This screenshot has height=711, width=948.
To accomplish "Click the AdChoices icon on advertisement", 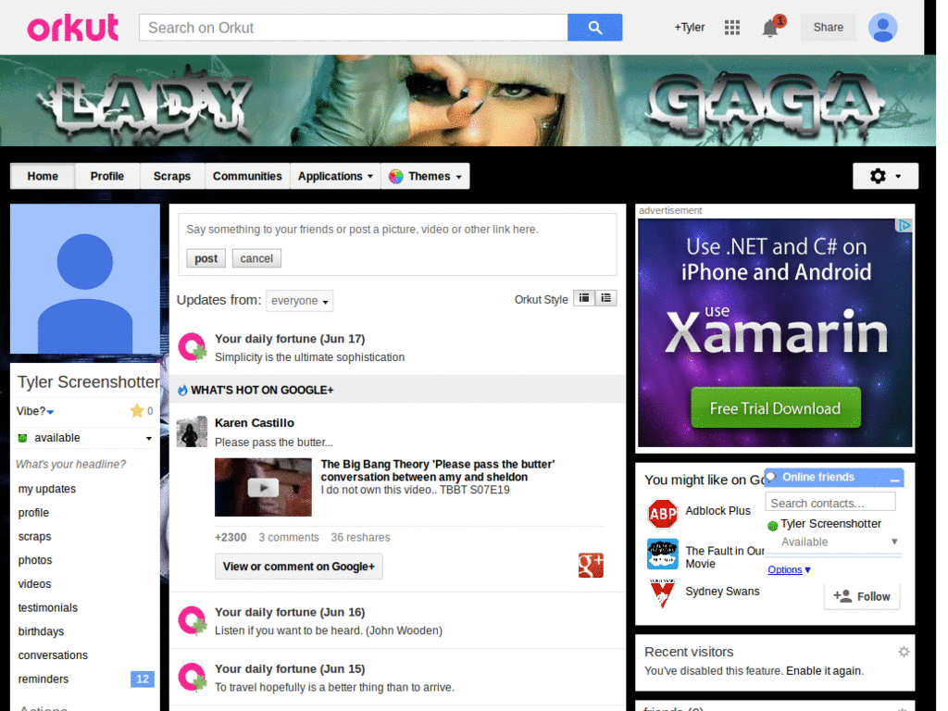I will 904,226.
